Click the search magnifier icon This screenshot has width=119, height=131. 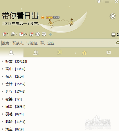pyautogui.click(x=117, y=43)
